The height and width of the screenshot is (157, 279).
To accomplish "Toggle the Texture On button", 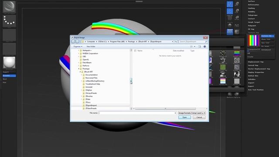I will pos(267,36).
